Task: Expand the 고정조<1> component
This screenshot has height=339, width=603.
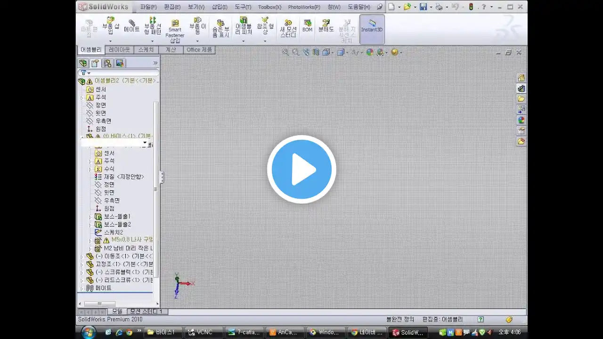Action: [x=82, y=265]
